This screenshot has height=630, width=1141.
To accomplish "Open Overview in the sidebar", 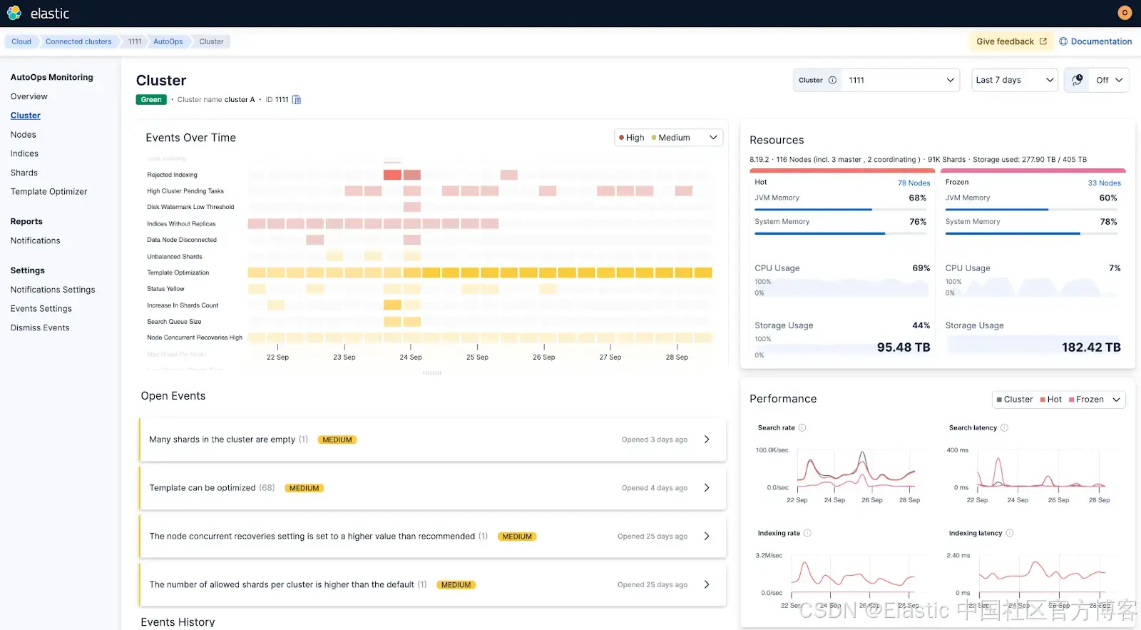I will pyautogui.click(x=29, y=96).
